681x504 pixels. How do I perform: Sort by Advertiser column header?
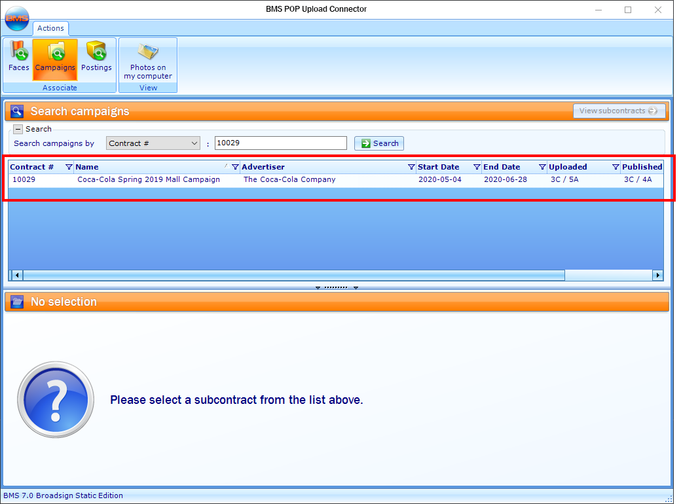[263, 167]
